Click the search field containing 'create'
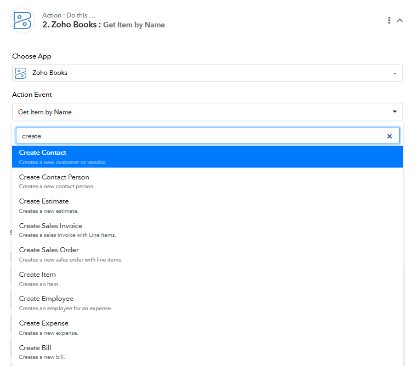Image resolution: width=414 pixels, height=366 pixels. (x=207, y=136)
